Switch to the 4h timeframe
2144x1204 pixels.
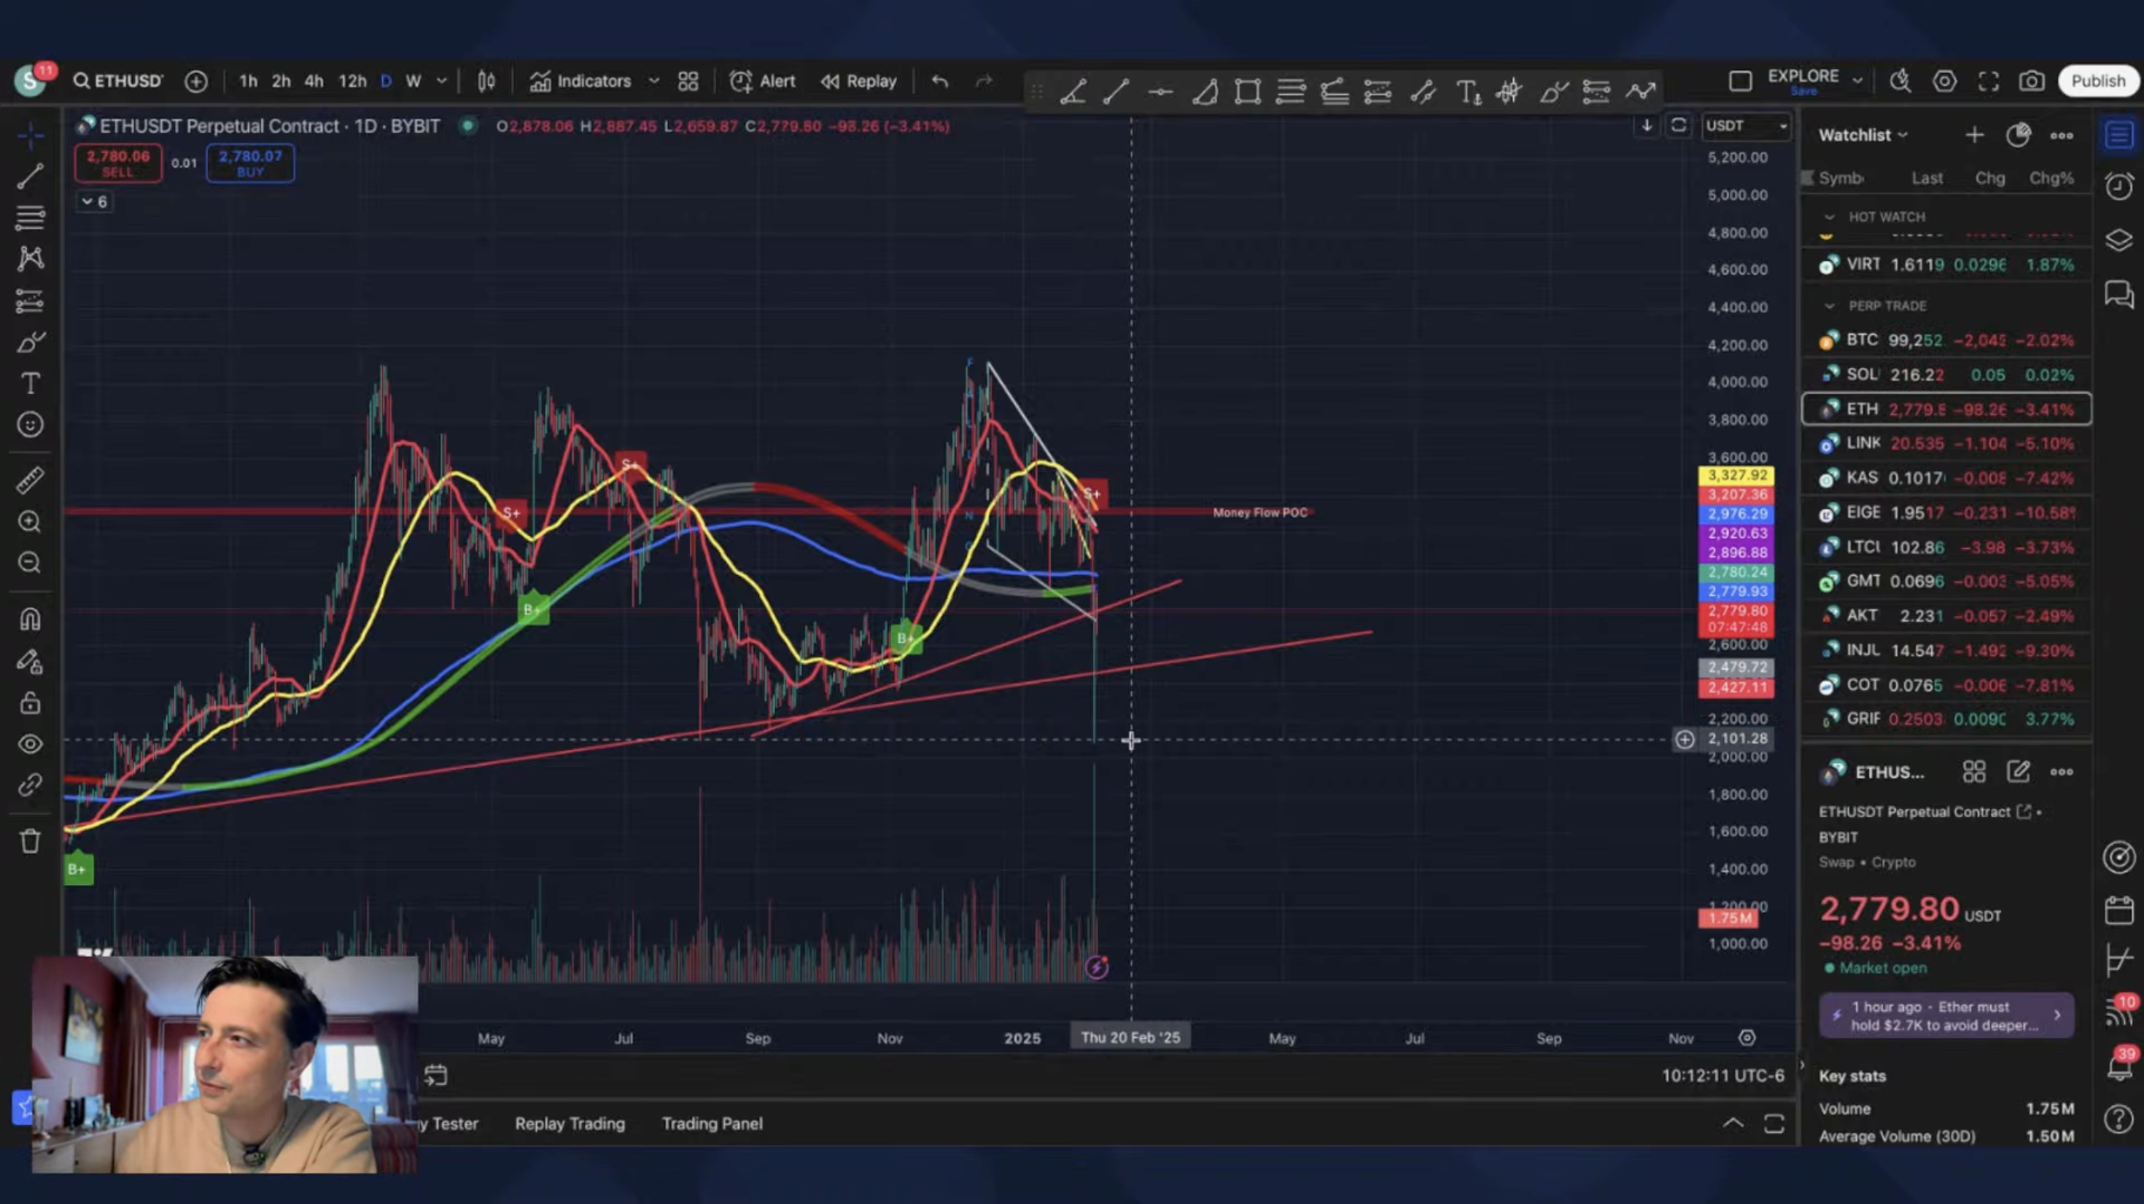[x=314, y=81]
